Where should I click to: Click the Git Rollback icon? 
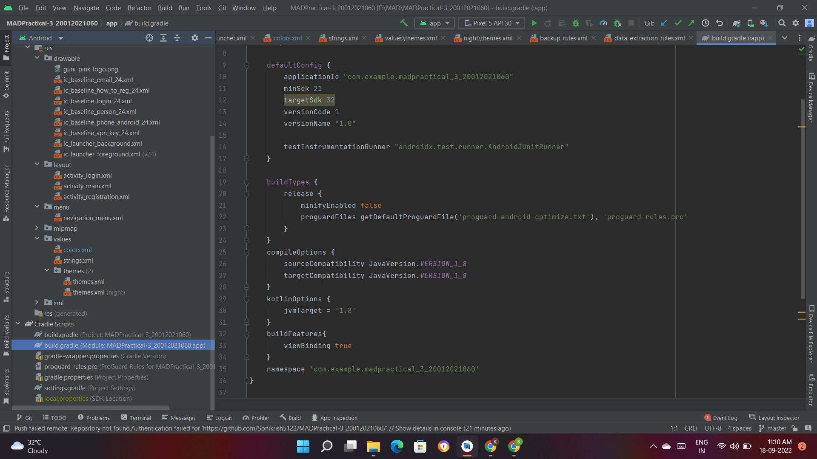pos(719,23)
